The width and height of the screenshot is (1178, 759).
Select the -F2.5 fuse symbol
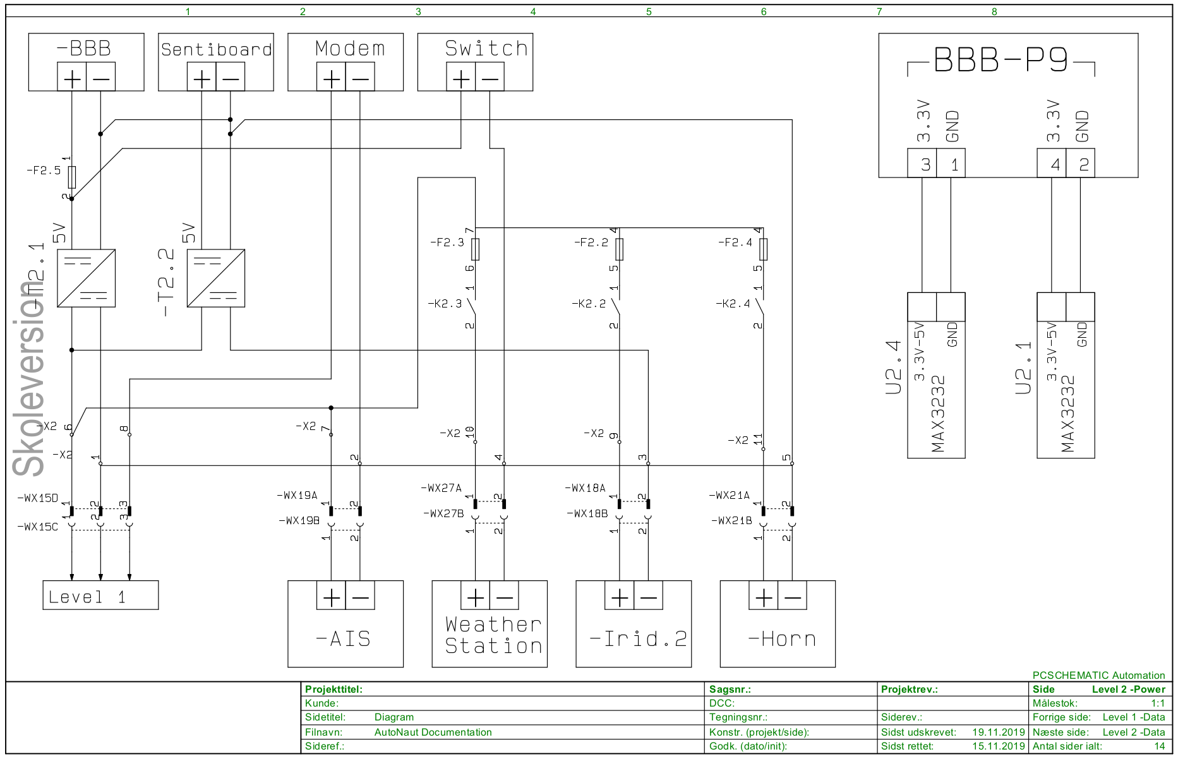[72, 177]
